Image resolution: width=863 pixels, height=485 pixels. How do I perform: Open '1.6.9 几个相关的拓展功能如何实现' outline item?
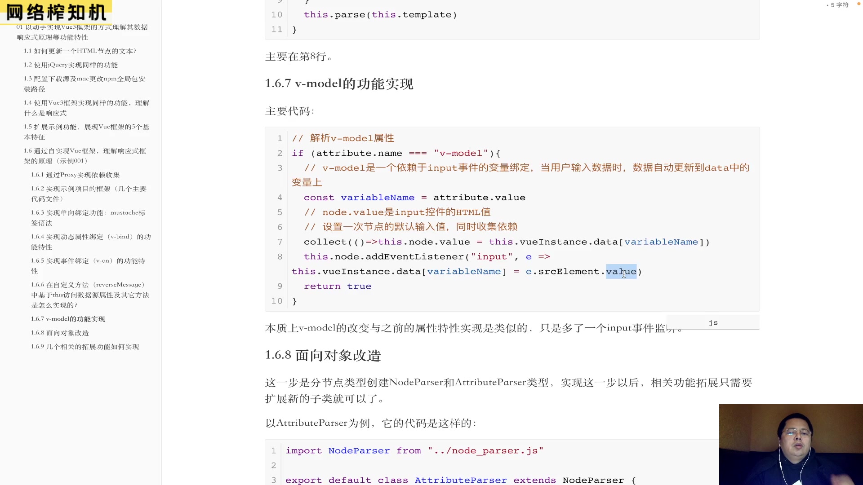click(85, 347)
